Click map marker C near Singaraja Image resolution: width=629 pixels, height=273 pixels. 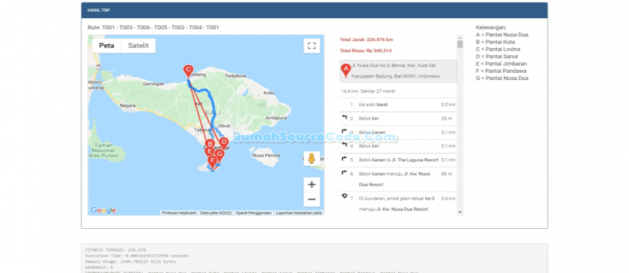click(x=188, y=70)
